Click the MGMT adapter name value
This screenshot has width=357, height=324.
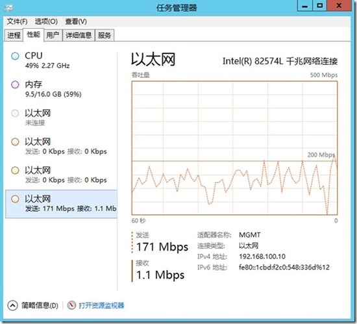click(249, 235)
